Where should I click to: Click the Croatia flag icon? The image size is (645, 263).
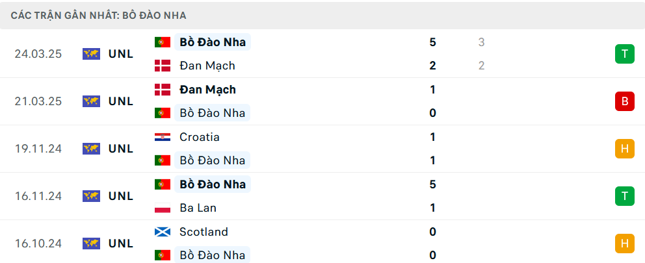tap(163, 137)
